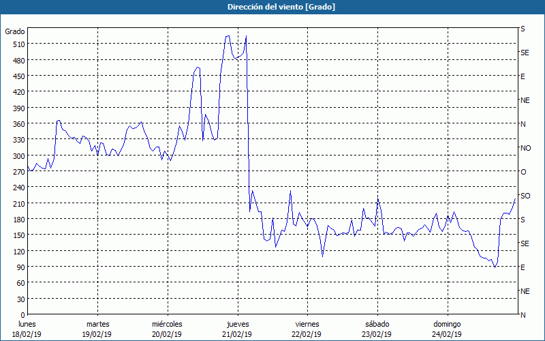This screenshot has width=545, height=341.
Task: Click the 'O' compass label on right axis
Action: (x=523, y=172)
